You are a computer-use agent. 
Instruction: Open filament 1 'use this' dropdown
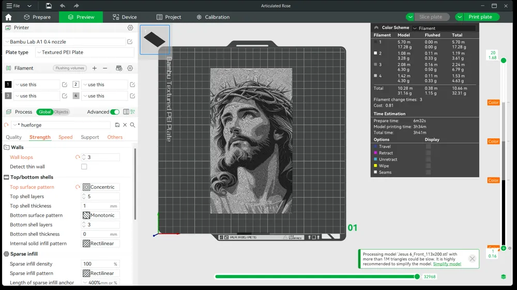point(37,85)
